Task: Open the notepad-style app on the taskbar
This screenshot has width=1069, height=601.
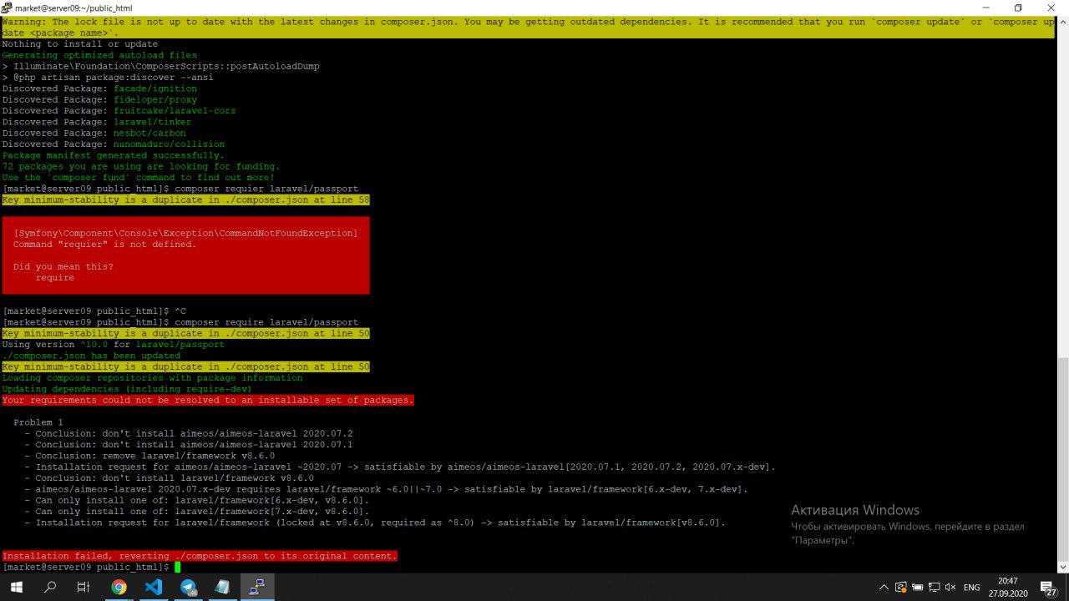Action: point(222,588)
